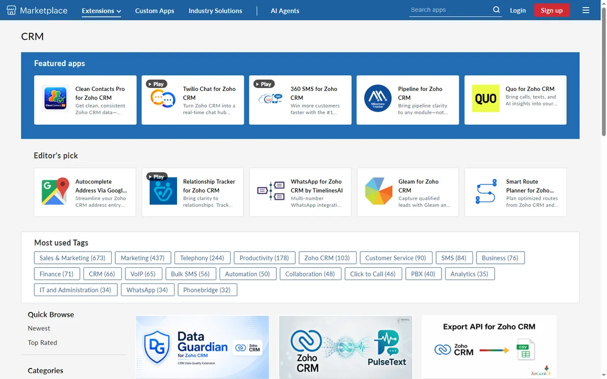Select the Productivity (178) tag
This screenshot has height=379, width=607.
point(264,258)
